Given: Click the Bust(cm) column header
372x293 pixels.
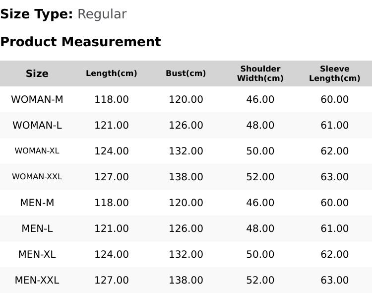Looking at the screenshot, I should point(186,73).
